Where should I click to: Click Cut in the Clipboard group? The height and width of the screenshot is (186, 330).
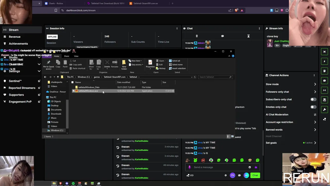(72, 61)
